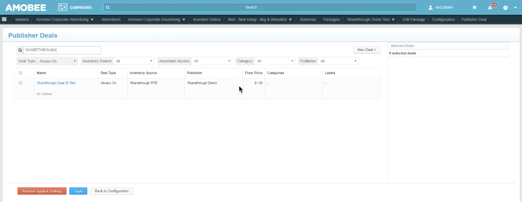Sort by the Inventory Source column header
Viewport: 522px width, 202px height.
(143, 73)
